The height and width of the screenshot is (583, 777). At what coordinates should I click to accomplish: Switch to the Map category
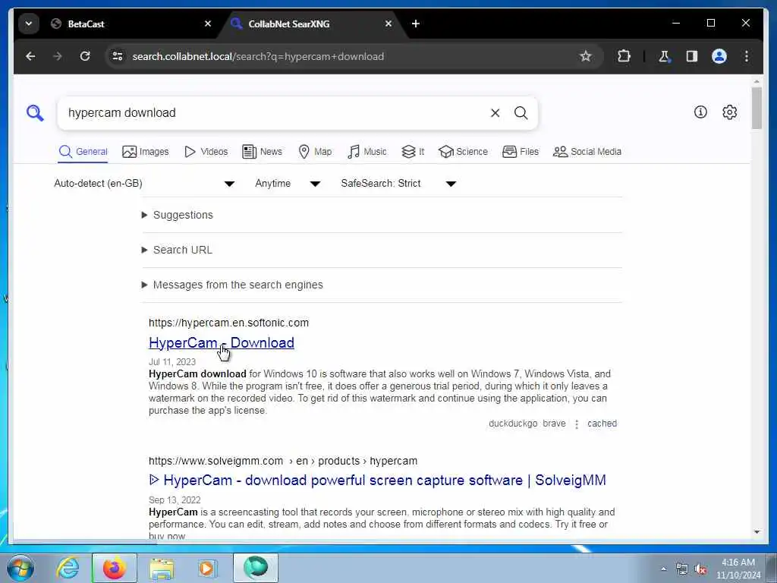coord(315,152)
